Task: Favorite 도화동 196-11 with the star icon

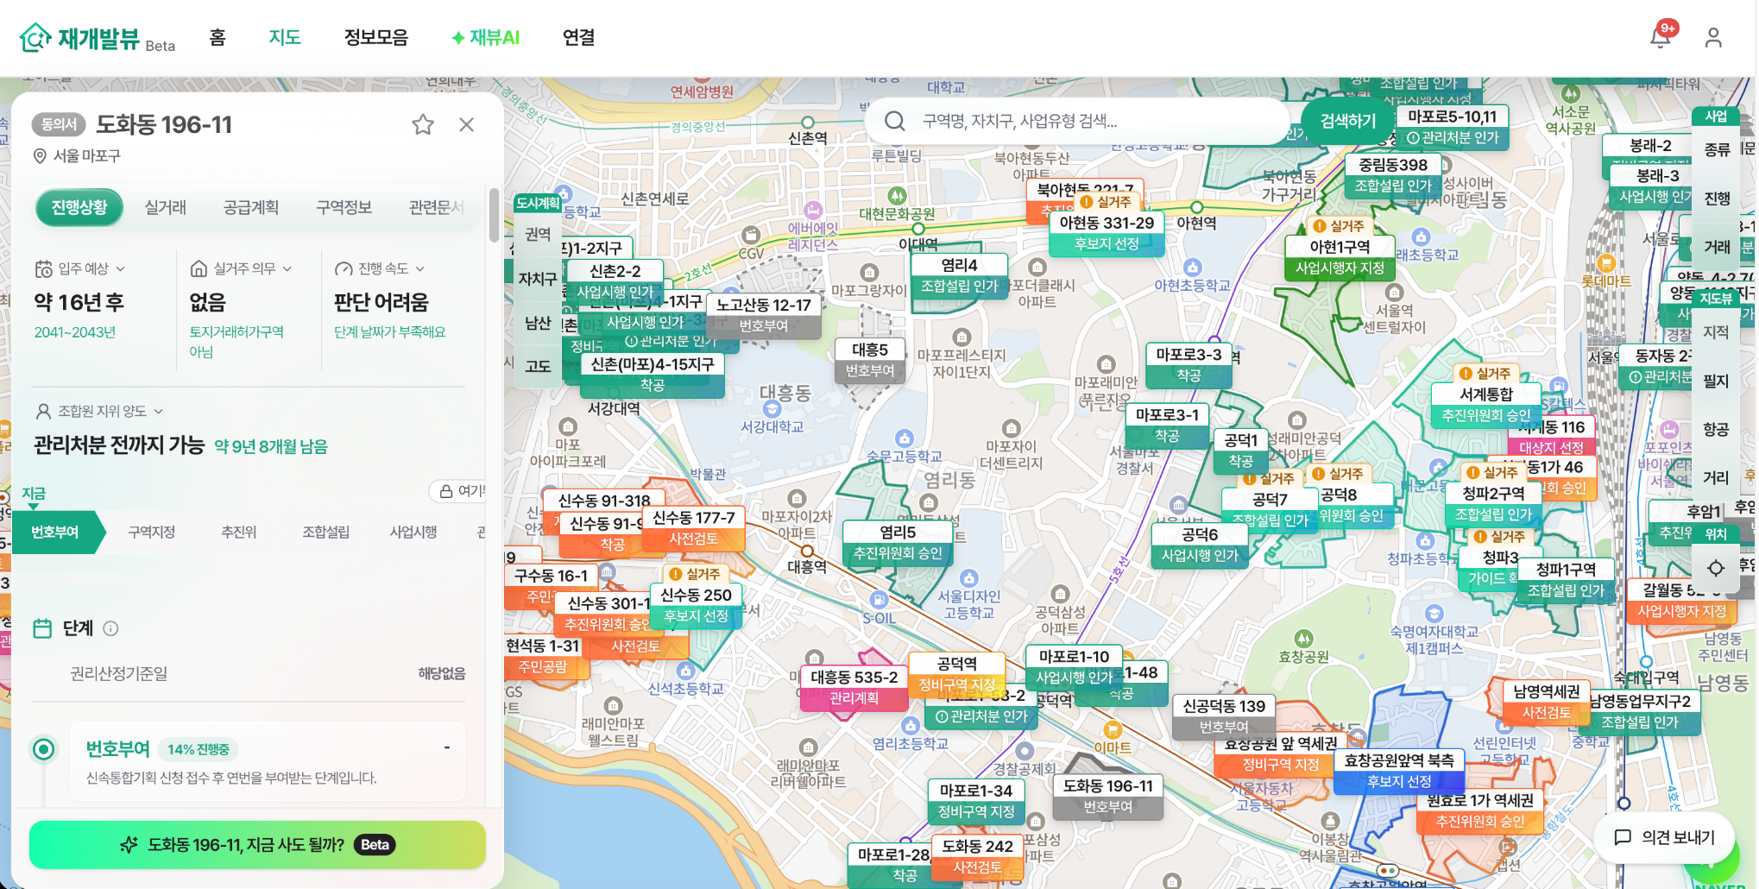Action: tap(423, 124)
